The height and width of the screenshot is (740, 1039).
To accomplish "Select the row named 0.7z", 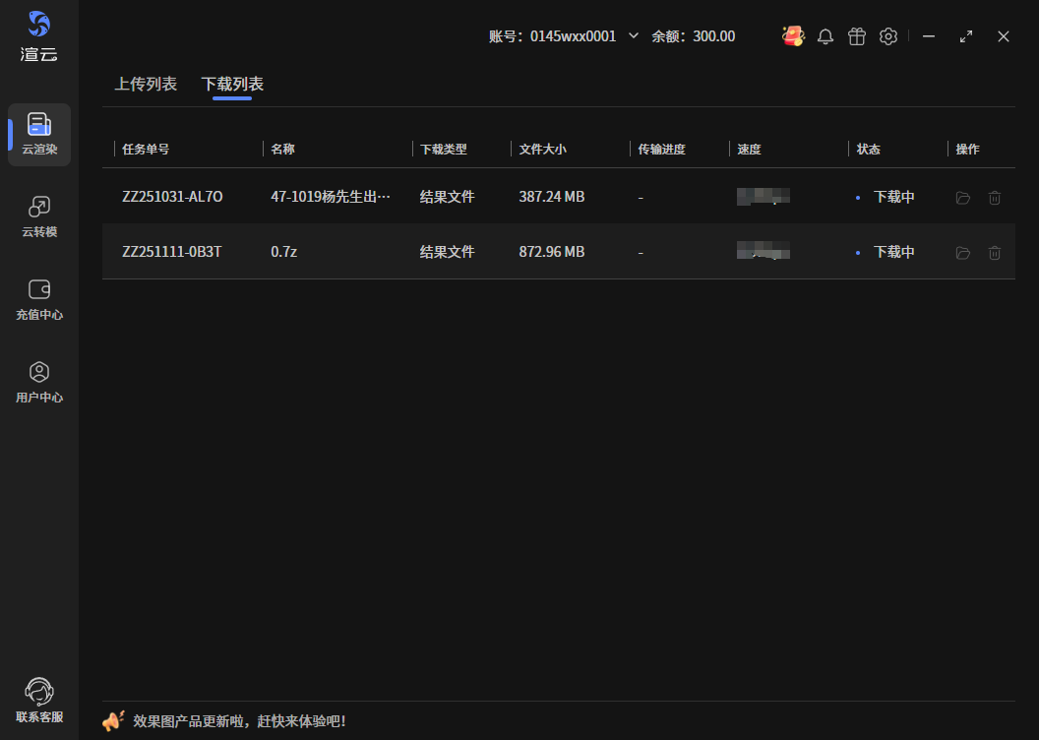I will point(283,252).
